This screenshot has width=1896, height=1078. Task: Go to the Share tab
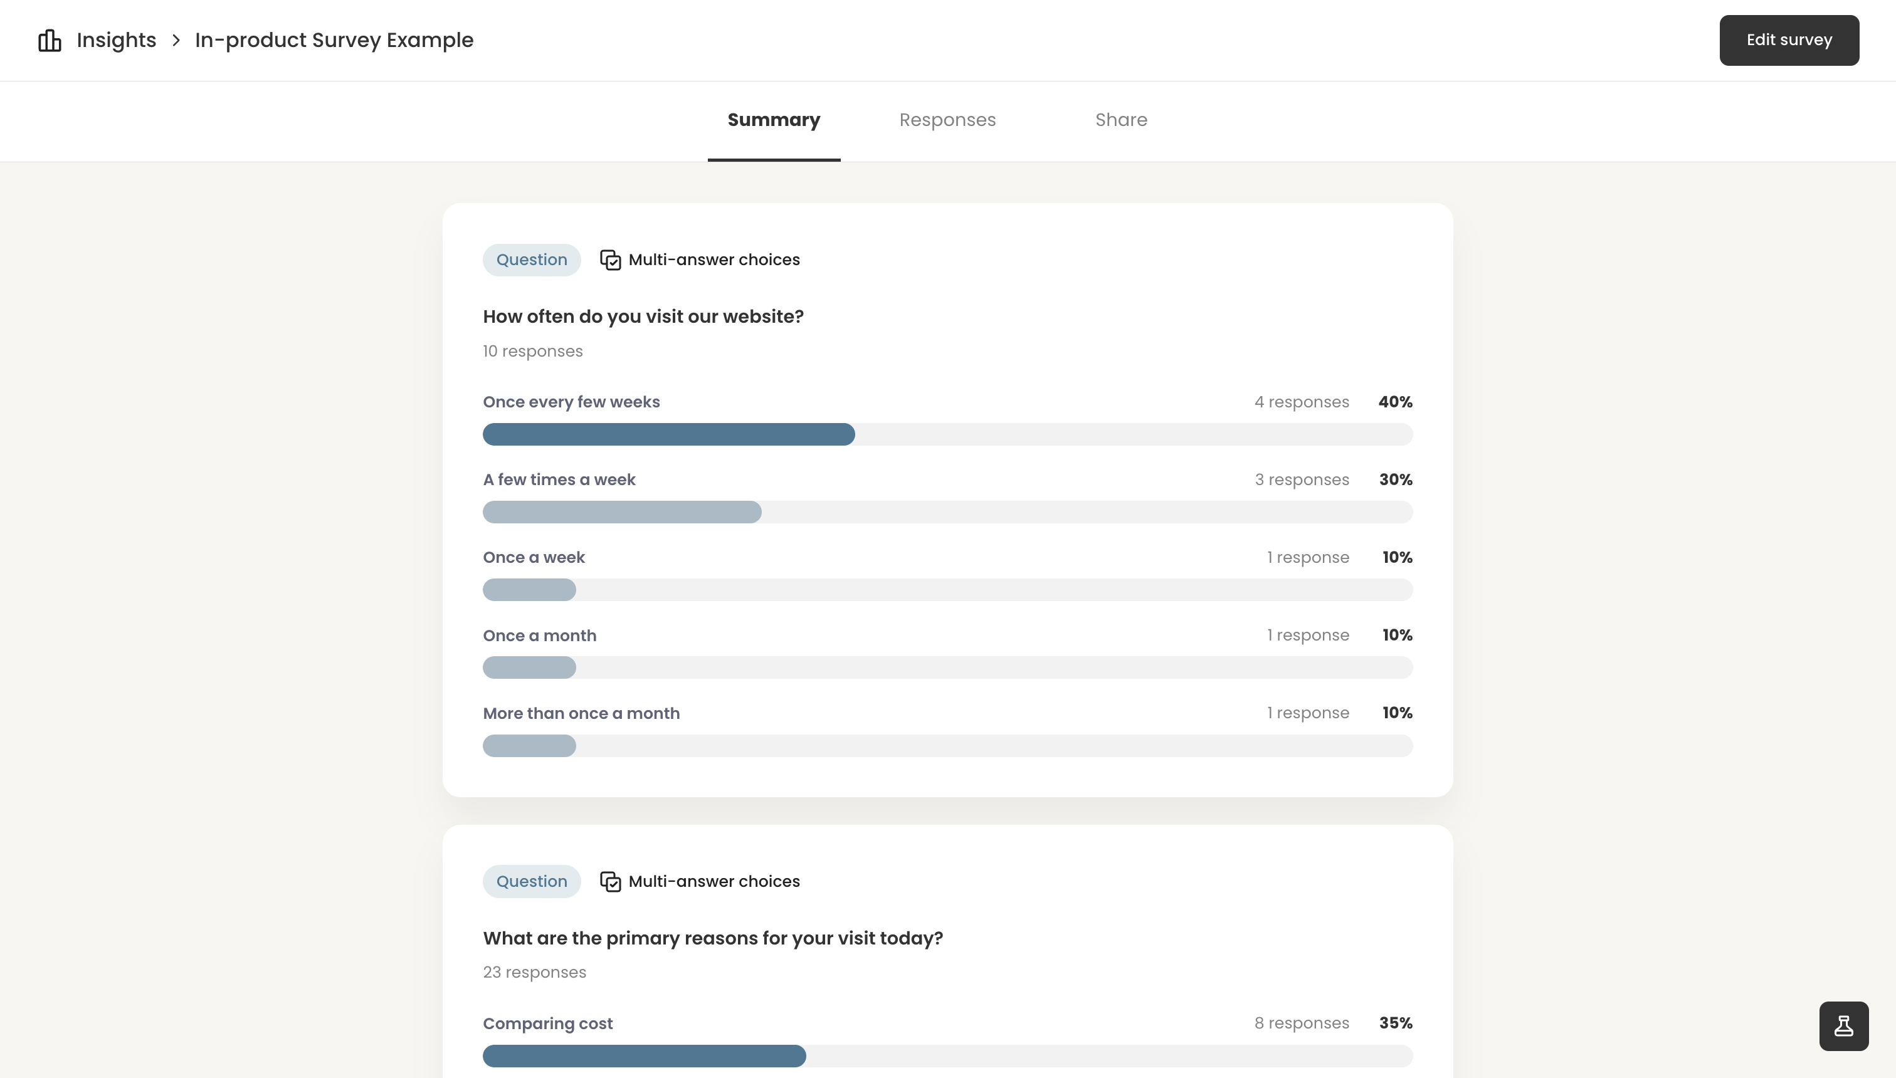pyautogui.click(x=1120, y=120)
